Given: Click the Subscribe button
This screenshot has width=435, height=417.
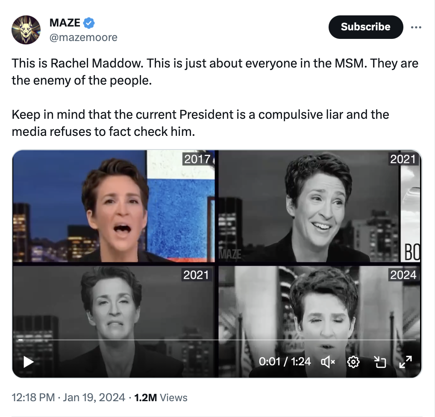Looking at the screenshot, I should pyautogui.click(x=366, y=27).
